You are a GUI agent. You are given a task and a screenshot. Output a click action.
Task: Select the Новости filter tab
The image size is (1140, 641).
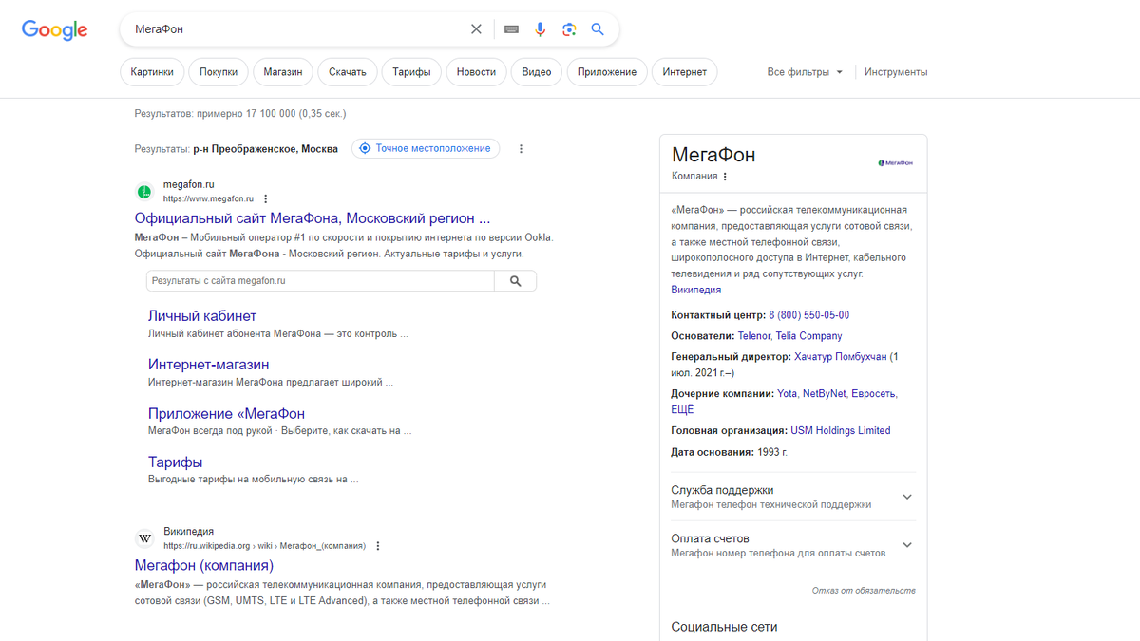(476, 72)
